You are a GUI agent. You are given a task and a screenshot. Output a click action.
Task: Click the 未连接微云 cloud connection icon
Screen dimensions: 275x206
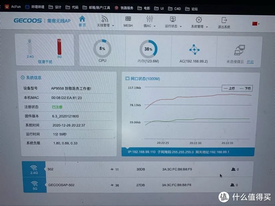coord(240,50)
